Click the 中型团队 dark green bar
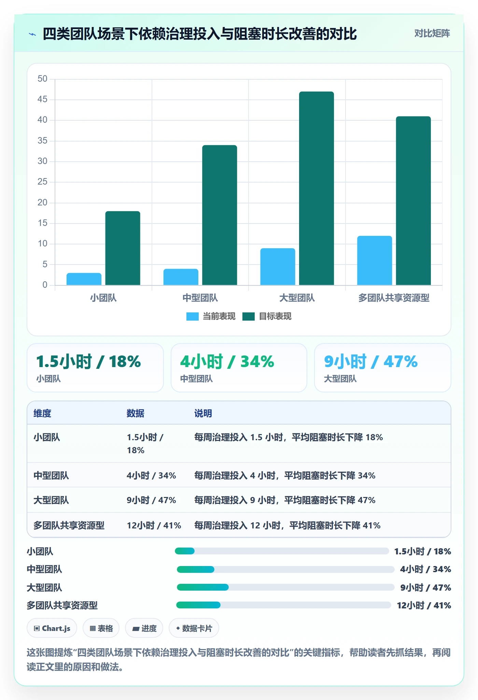 220,215
